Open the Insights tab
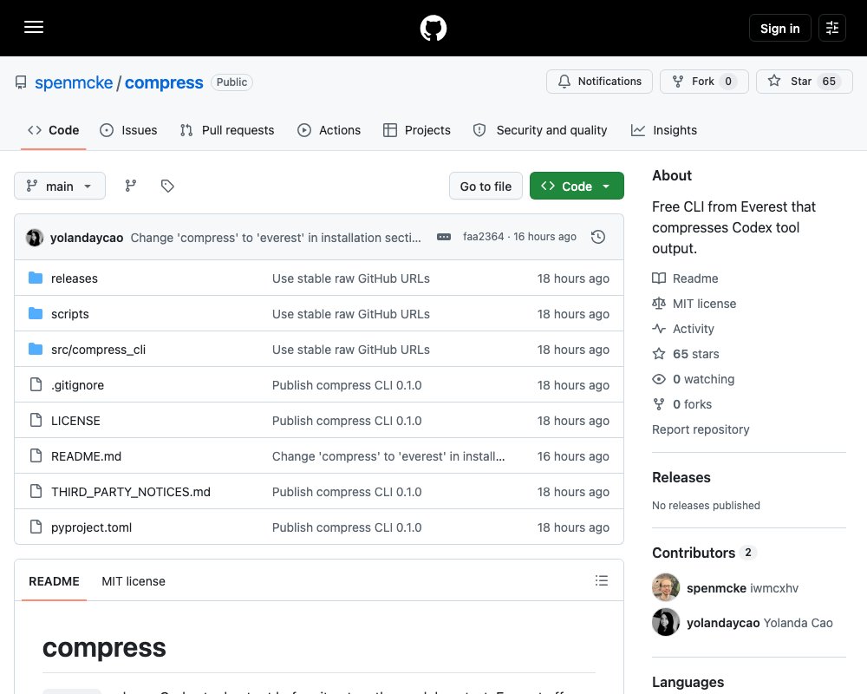The width and height of the screenshot is (867, 694). pos(664,130)
